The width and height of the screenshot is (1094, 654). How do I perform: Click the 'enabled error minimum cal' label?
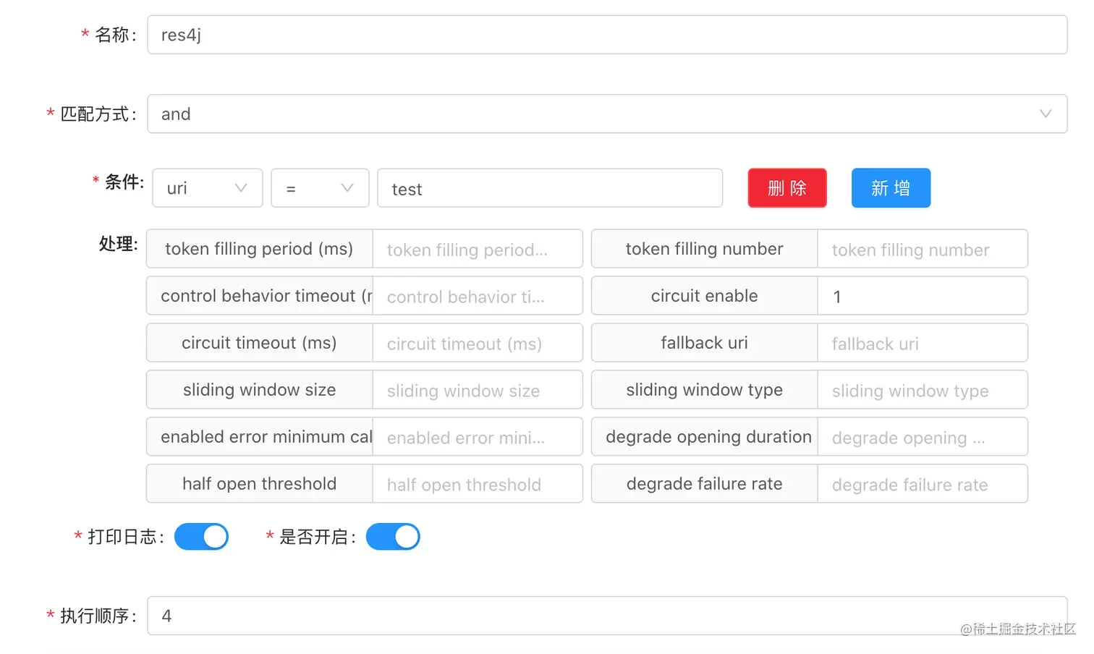point(259,437)
